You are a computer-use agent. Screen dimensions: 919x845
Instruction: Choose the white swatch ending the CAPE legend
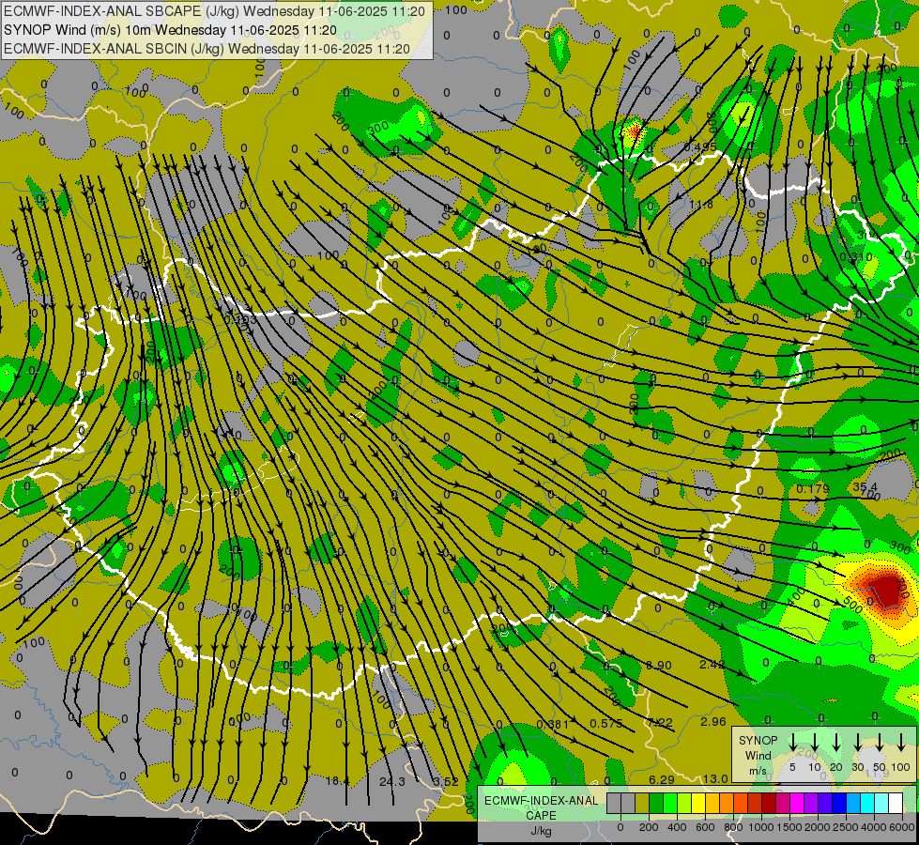[x=896, y=804]
